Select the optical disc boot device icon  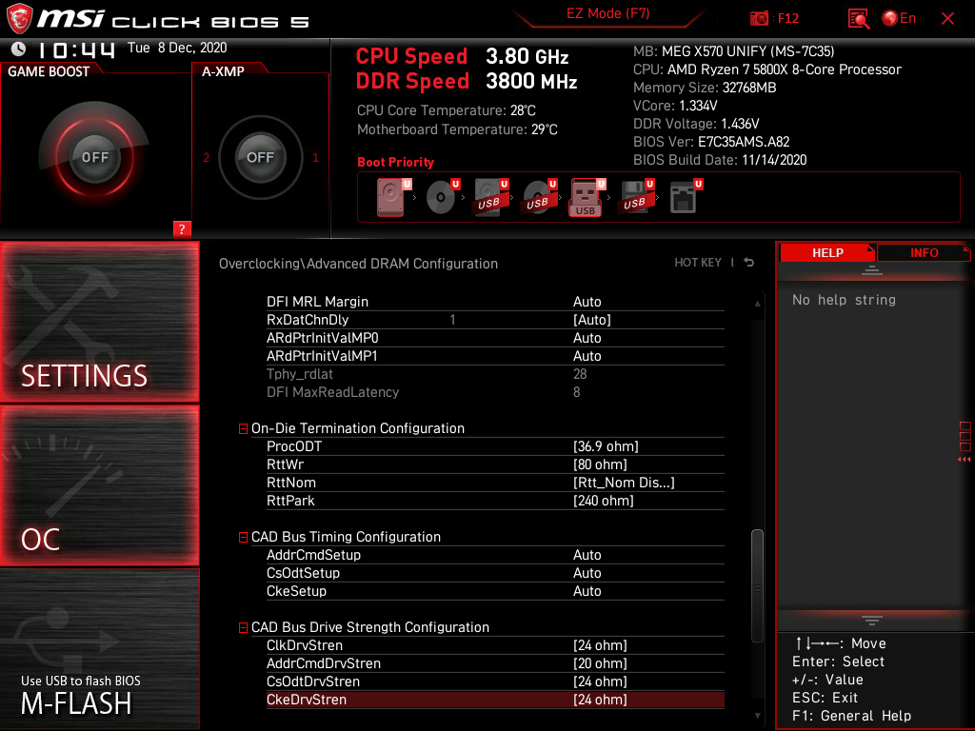tap(442, 198)
